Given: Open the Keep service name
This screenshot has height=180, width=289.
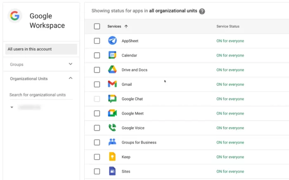Looking at the screenshot, I should [126, 157].
